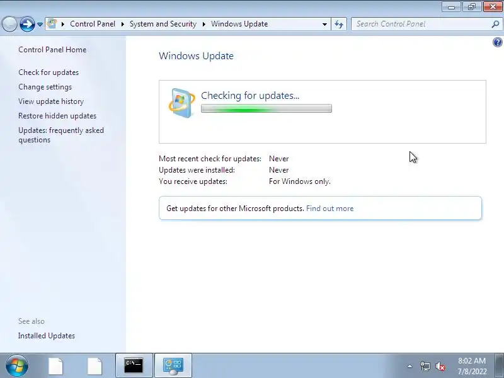Minimize the Windows Update window
Image resolution: width=504 pixels, height=378 pixels.
pyautogui.click(x=452, y=7)
